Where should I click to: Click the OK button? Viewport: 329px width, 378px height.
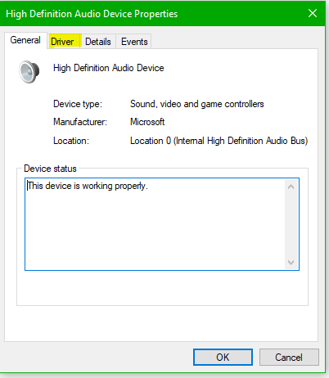point(223,357)
